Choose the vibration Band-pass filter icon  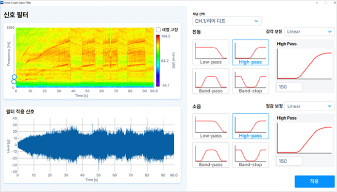click(x=211, y=81)
